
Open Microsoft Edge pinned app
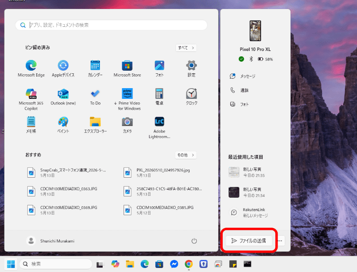coord(31,68)
